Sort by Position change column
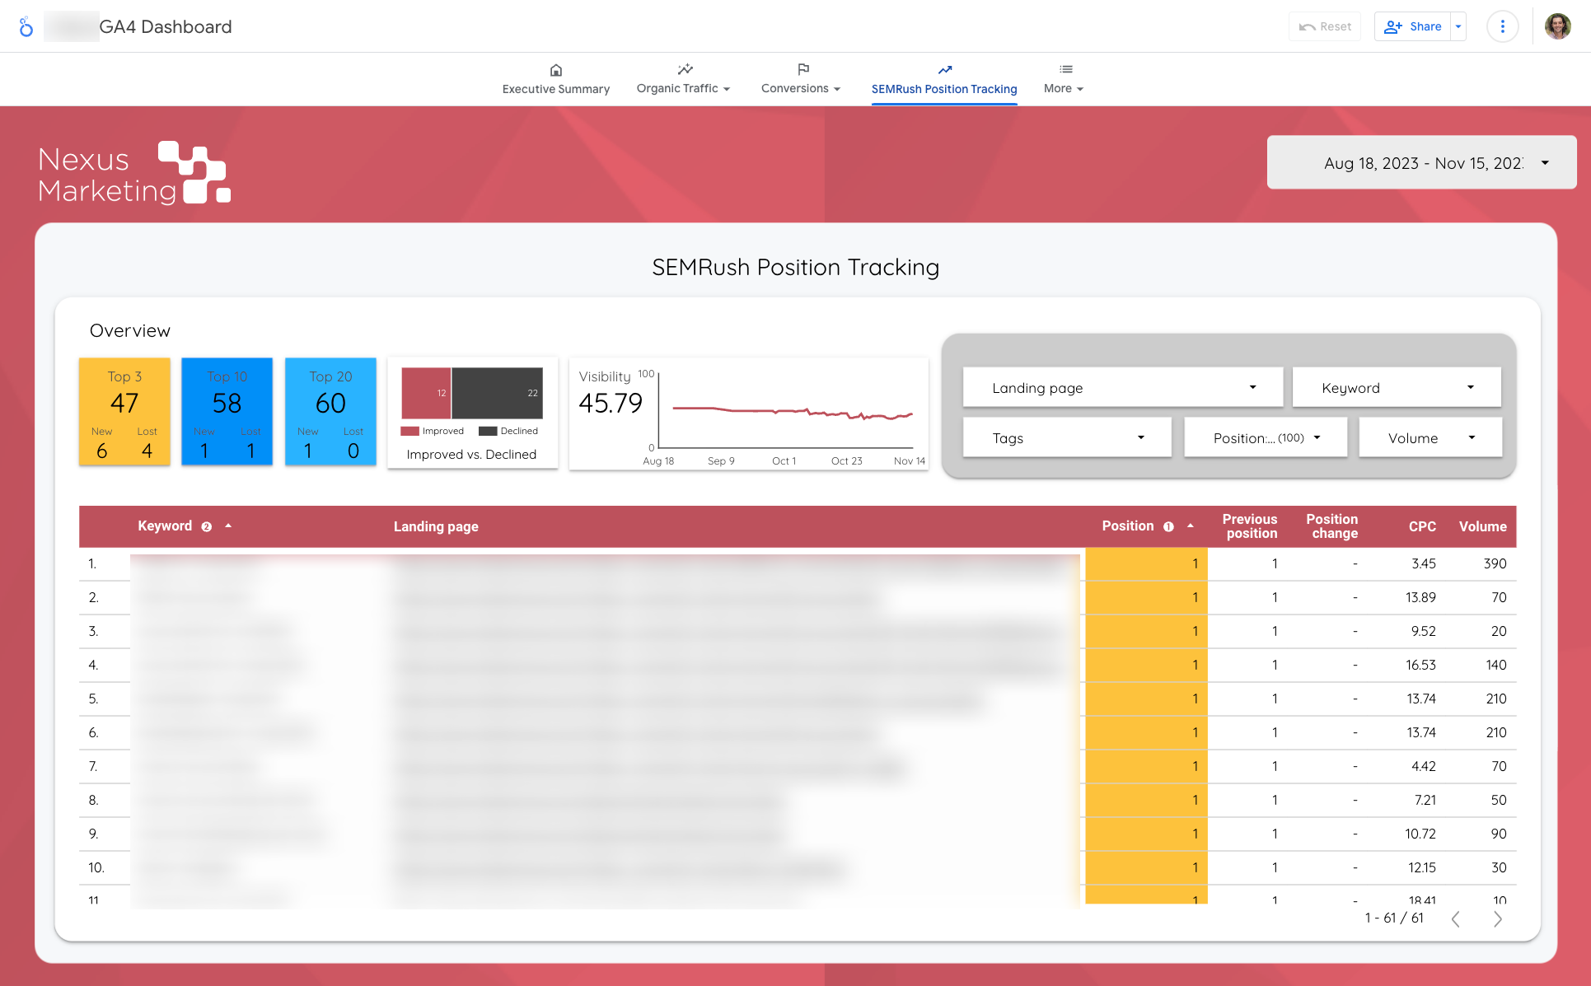This screenshot has height=986, width=1591. coord(1332,526)
